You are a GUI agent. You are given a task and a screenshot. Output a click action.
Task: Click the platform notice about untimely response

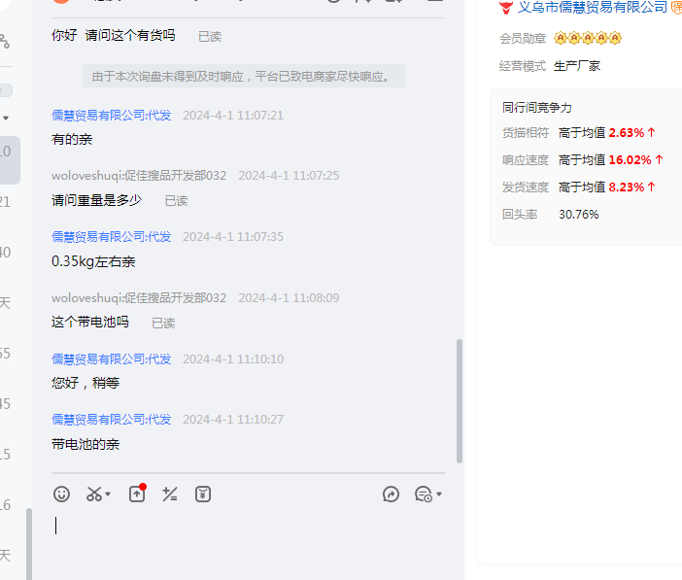(244, 76)
